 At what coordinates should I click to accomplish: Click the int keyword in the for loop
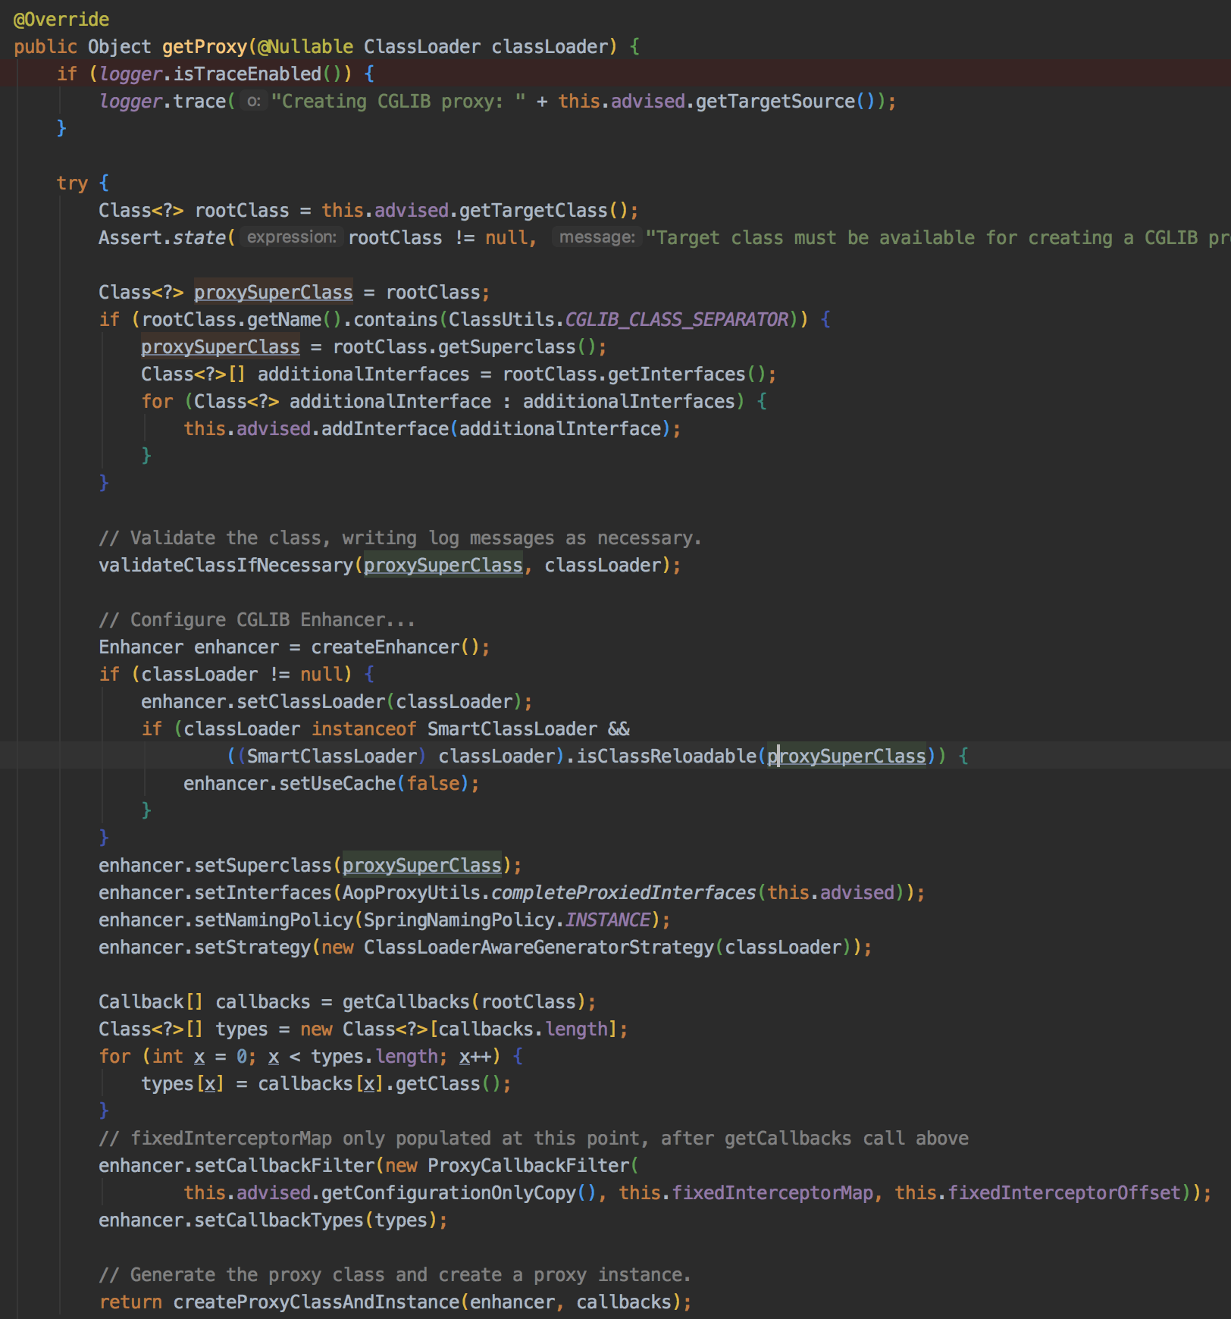168,1056
